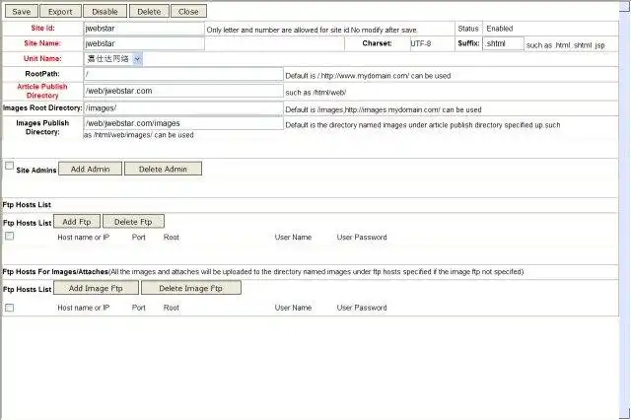Image resolution: width=631 pixels, height=420 pixels.
Task: Focus the Images Publish Directory field
Action: point(183,123)
